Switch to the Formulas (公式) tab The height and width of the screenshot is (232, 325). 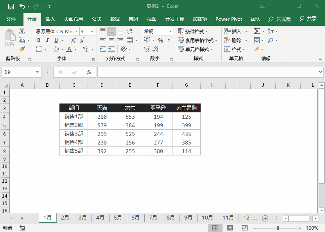click(97, 19)
